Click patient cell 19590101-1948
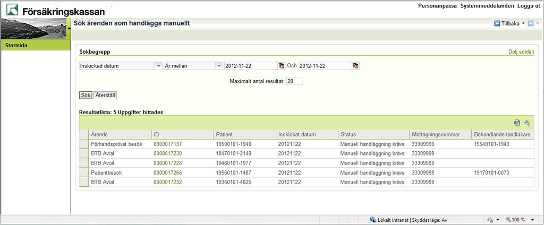This screenshot has height=225, width=544. coord(233,144)
